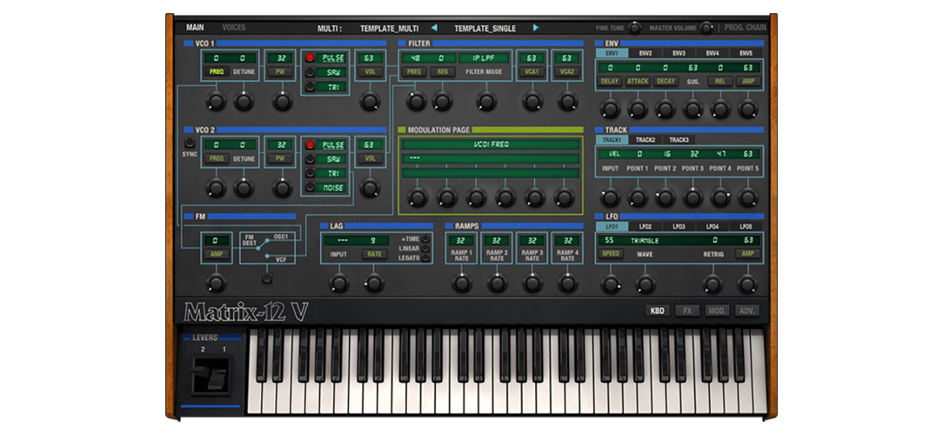This screenshot has height=435, width=943.
Task: Select the TRACK2 tab
Action: point(645,139)
